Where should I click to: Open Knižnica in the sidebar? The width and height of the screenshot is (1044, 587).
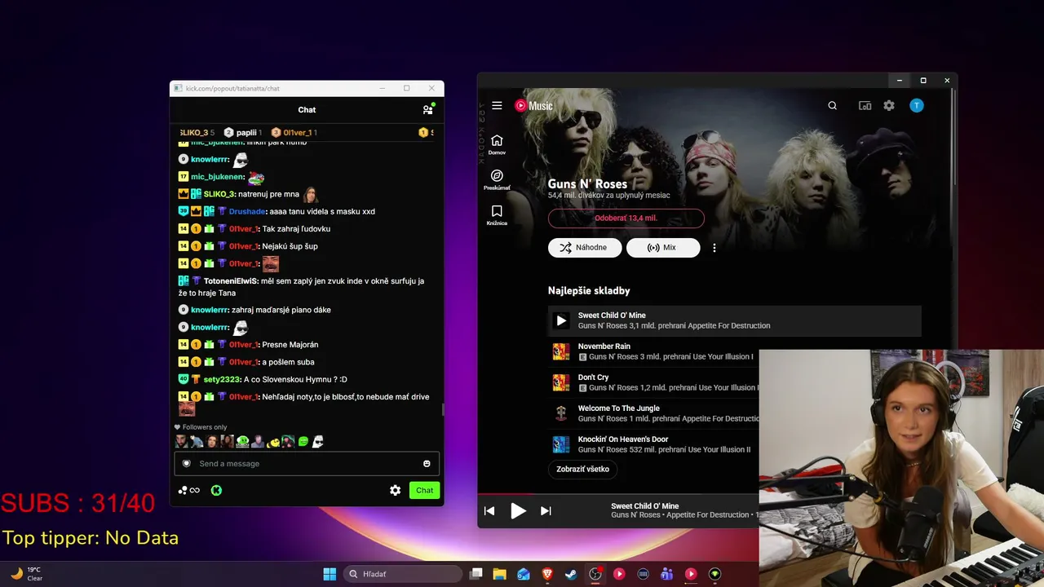497,215
